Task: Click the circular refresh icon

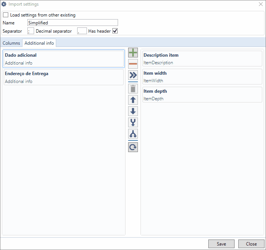Action: pos(133,147)
